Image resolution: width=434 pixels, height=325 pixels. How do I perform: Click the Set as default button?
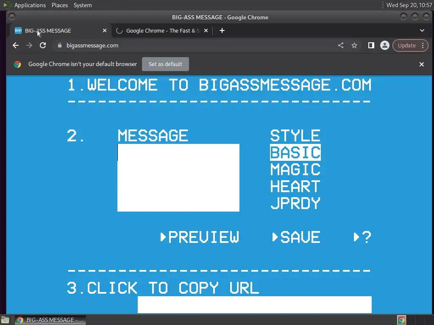pyautogui.click(x=166, y=64)
